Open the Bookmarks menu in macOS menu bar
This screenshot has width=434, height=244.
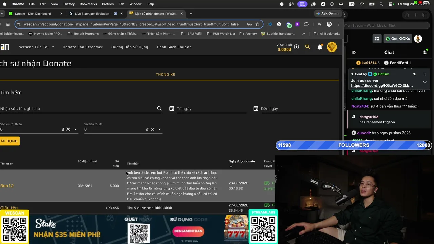88,4
